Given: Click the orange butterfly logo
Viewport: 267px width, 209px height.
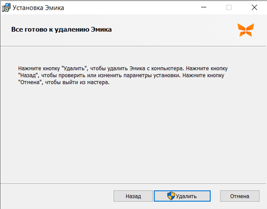Looking at the screenshot, I should [x=246, y=30].
